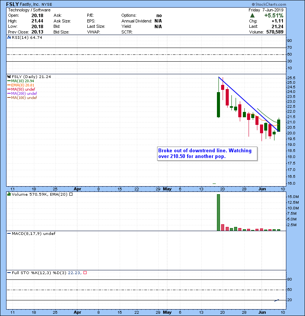
Task: Click the Last price 21.24 in the header
Action: pos(278,26)
